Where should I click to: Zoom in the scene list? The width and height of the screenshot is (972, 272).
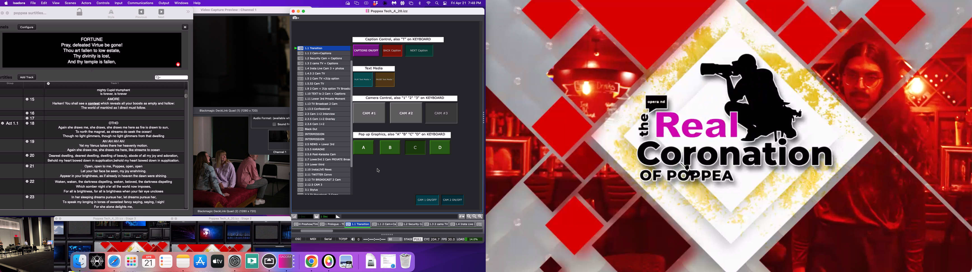pos(480,217)
